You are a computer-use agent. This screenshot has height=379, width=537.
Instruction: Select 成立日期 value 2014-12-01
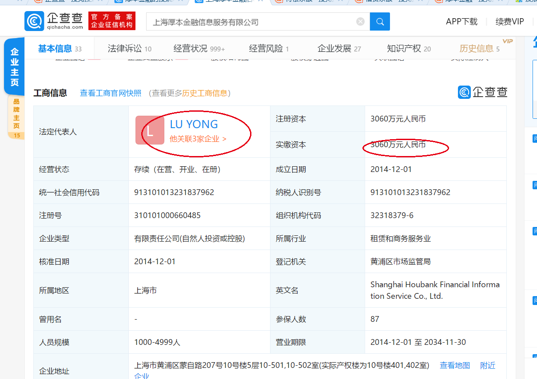[x=391, y=169]
